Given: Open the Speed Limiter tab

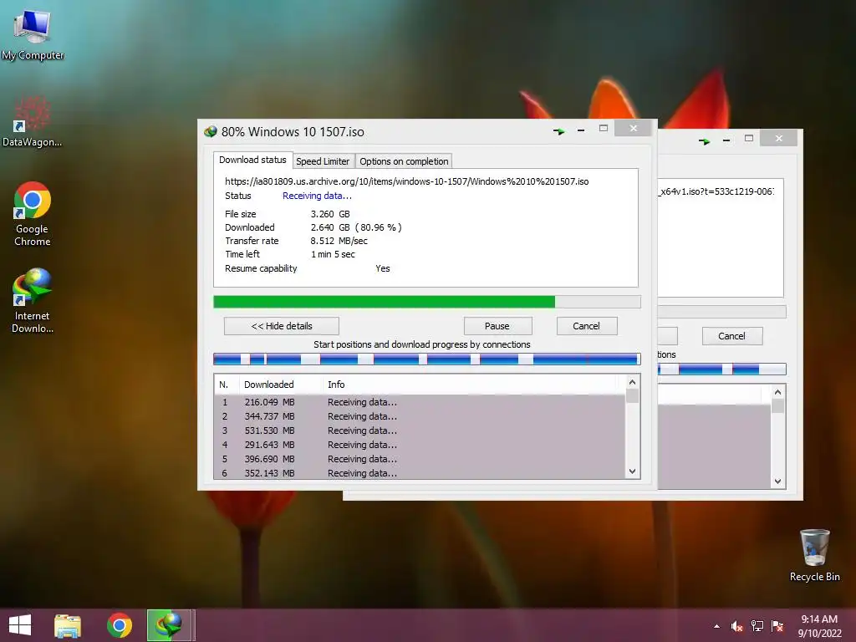Looking at the screenshot, I should click(322, 161).
